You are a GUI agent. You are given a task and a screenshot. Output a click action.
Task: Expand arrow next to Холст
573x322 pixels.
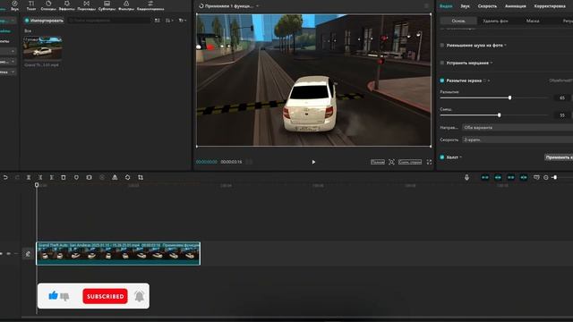click(x=461, y=157)
